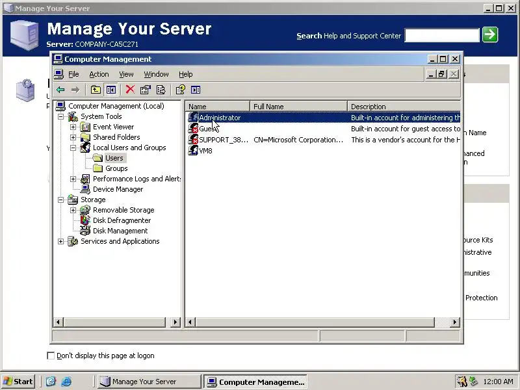Expand the Shared Folders node
This screenshot has height=390, width=520.
[73, 137]
